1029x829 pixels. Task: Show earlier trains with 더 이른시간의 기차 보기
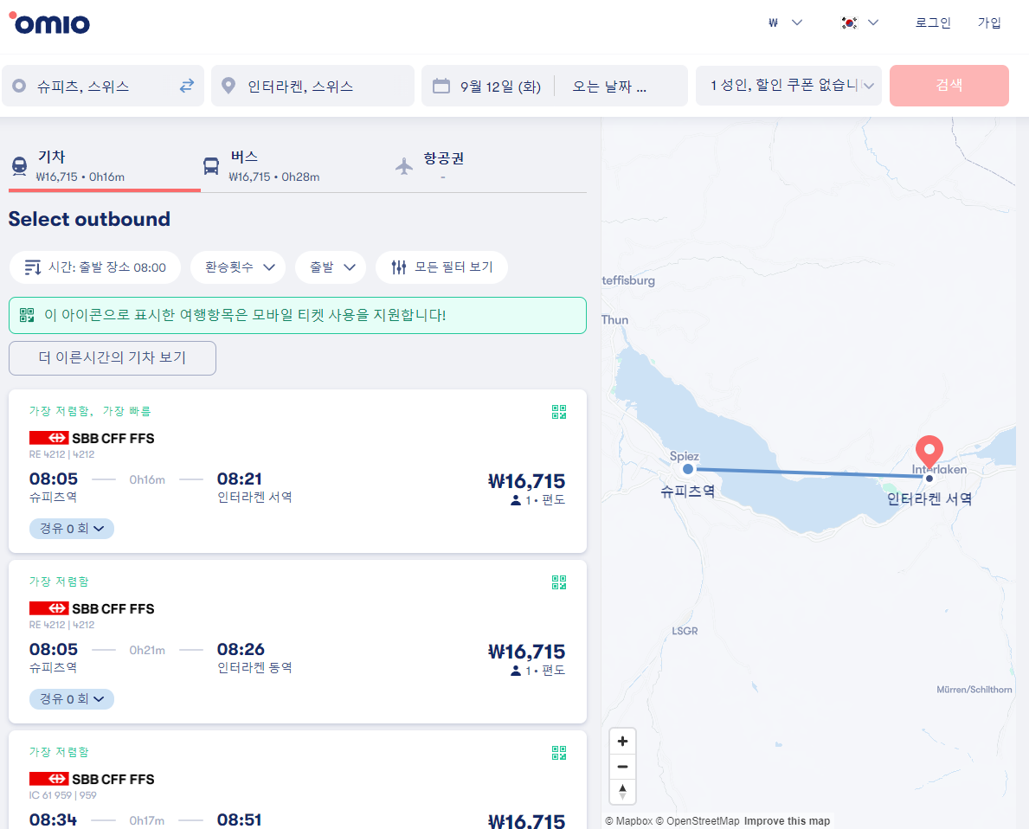pyautogui.click(x=113, y=357)
